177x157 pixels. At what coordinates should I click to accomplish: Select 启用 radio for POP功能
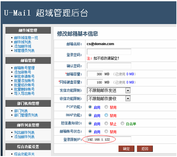(90, 107)
